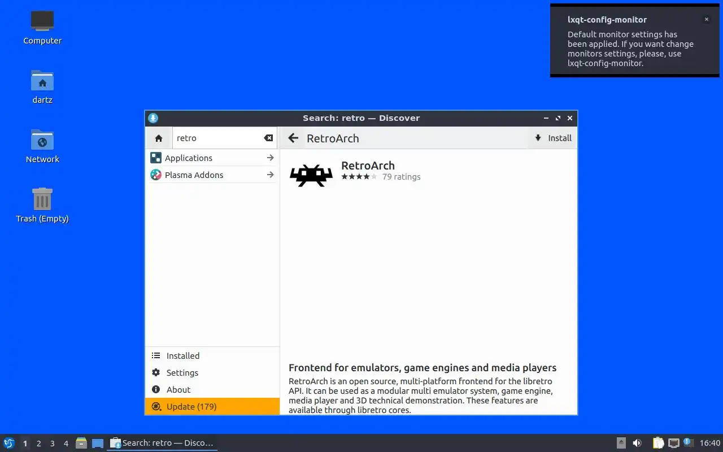Open the About page
Viewport: 723px width, 452px height.
point(212,390)
